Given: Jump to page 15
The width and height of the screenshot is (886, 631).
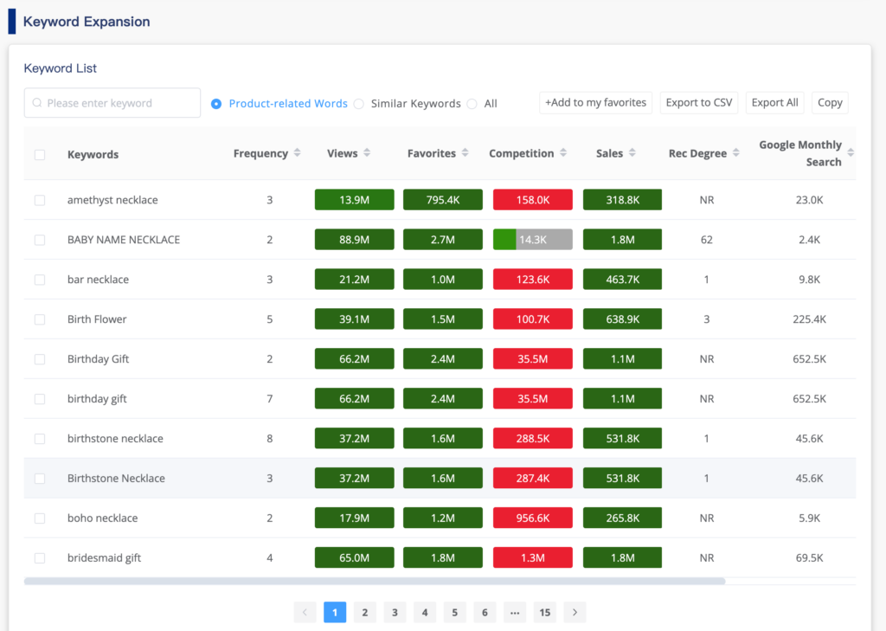Looking at the screenshot, I should pos(544,613).
